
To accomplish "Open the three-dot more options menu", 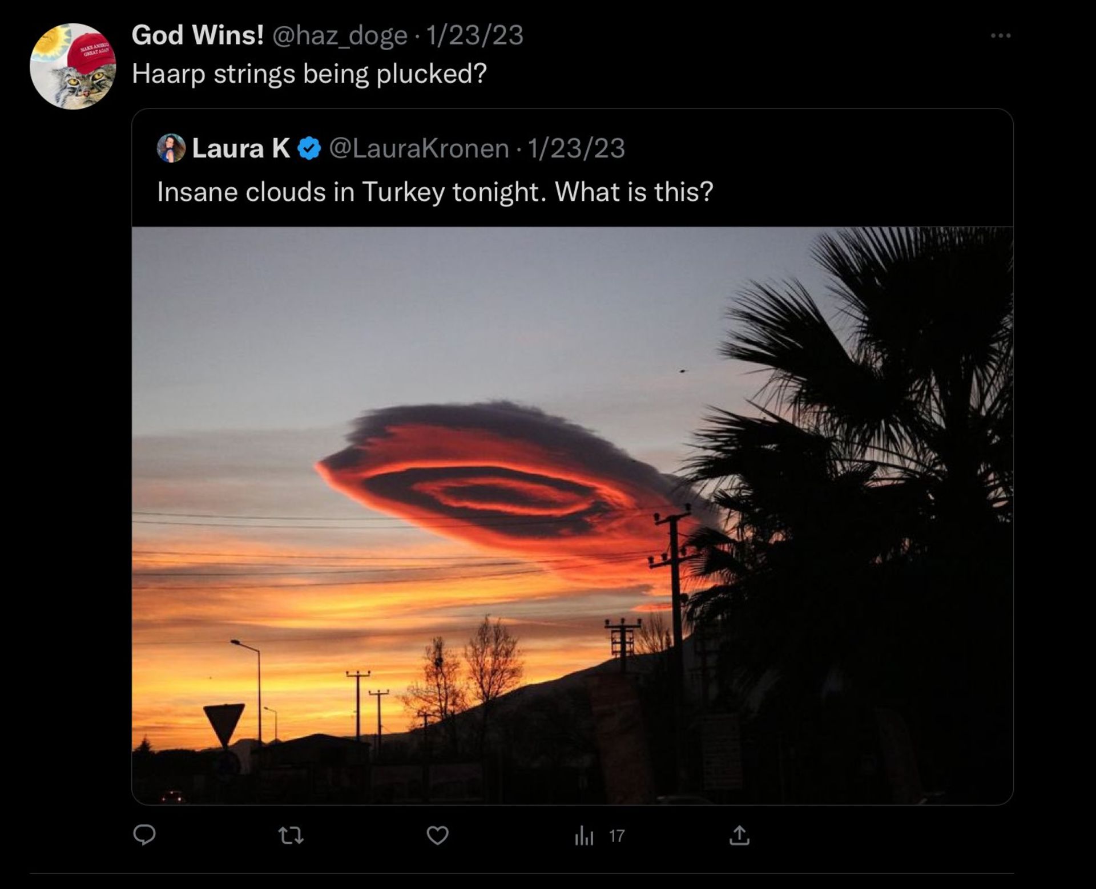I will 1000,36.
